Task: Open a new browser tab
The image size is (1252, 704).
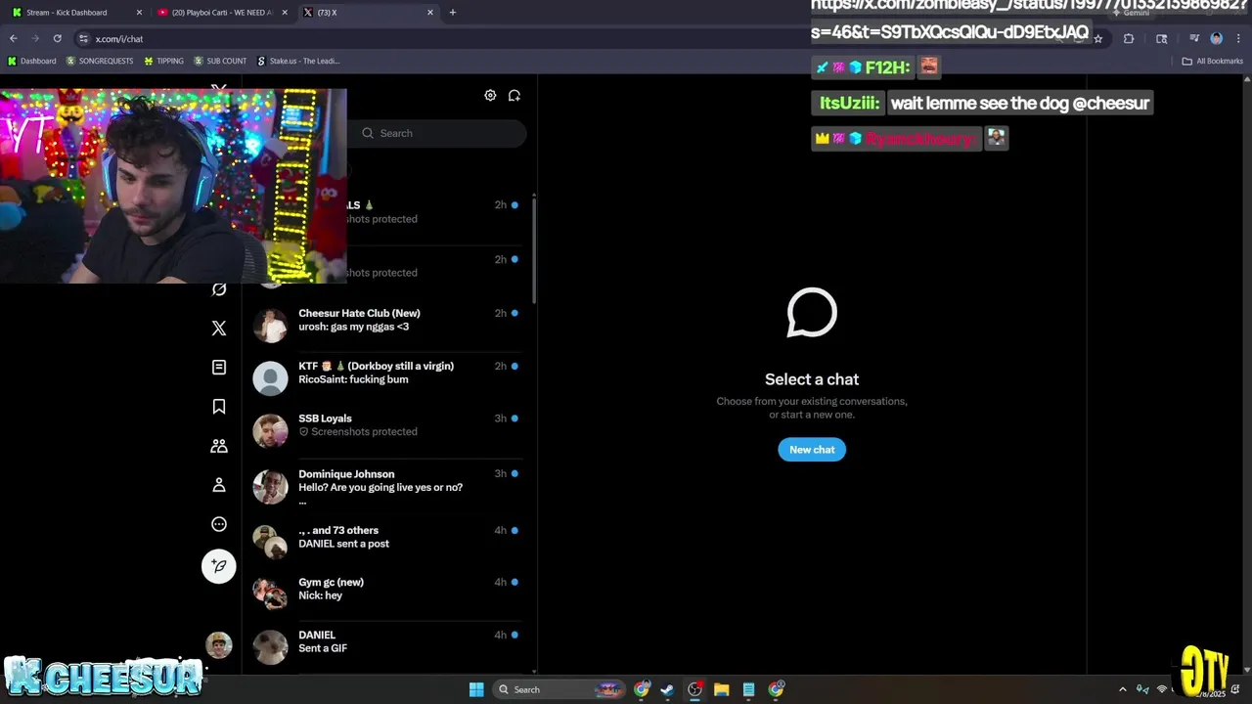Action: 452,13
